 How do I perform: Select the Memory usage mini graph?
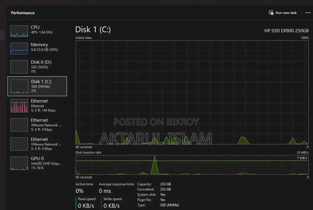click(19, 49)
